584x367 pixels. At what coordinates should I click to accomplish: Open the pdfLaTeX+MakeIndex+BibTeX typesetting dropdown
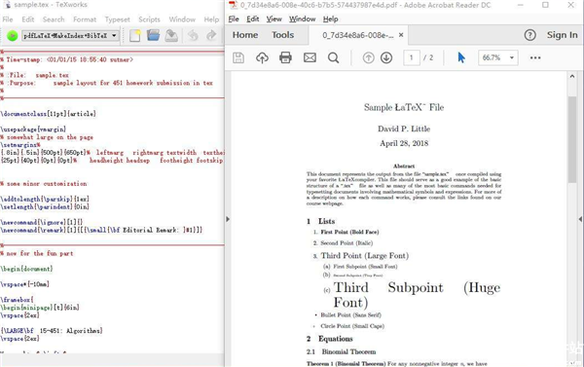point(70,36)
